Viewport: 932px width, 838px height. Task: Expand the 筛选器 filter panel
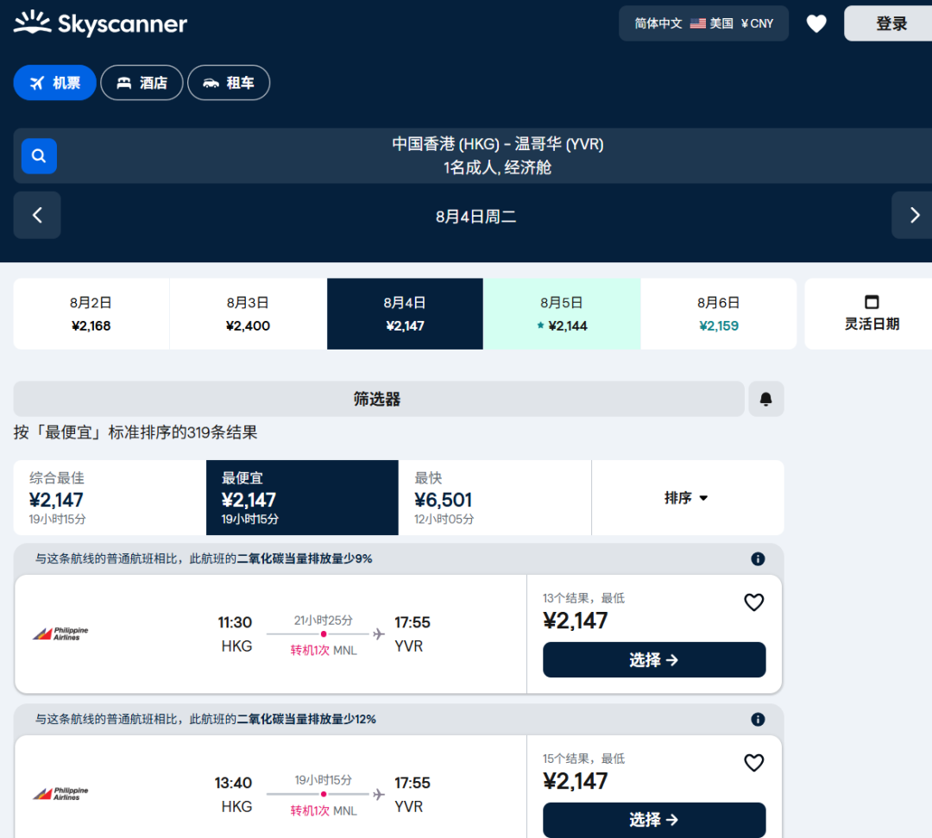click(x=378, y=399)
